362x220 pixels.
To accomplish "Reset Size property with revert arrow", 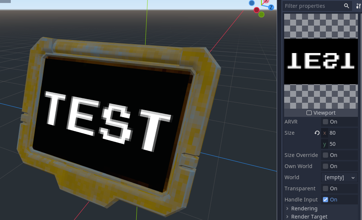I will [x=317, y=133].
